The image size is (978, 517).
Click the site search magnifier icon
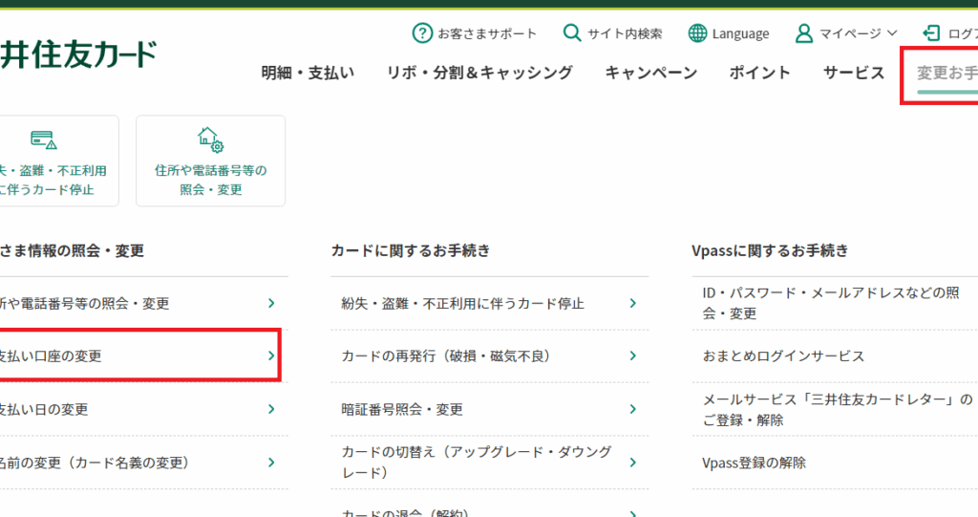click(572, 33)
